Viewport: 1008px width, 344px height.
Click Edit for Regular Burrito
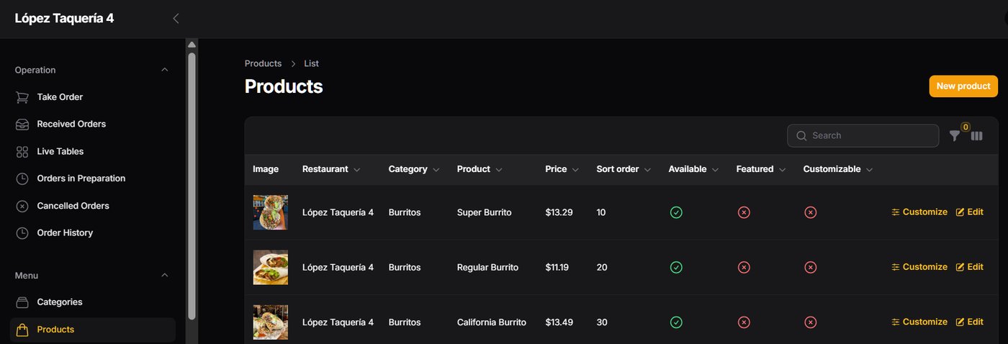969,267
